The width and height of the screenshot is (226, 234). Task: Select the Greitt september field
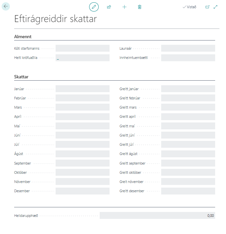[188, 163]
